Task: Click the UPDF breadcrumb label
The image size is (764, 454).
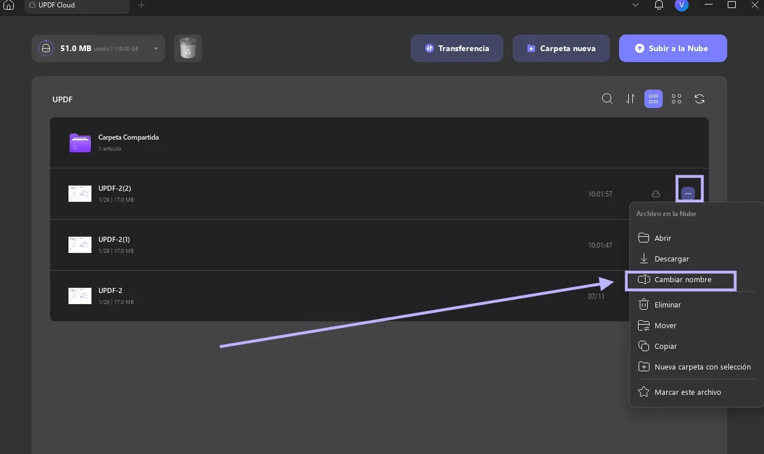Action: 62,99
